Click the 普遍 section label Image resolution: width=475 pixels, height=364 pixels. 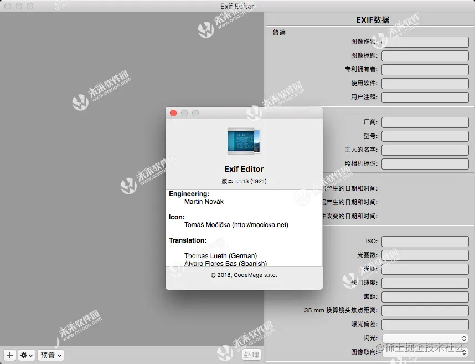[x=279, y=33]
